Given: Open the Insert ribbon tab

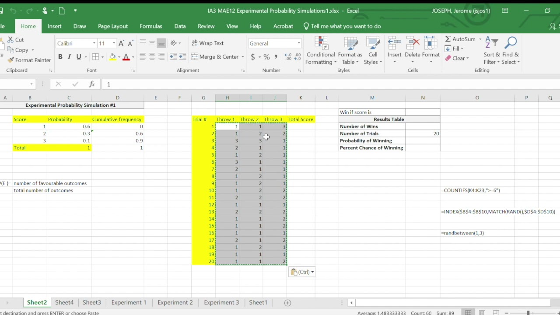Looking at the screenshot, I should pos(54,26).
